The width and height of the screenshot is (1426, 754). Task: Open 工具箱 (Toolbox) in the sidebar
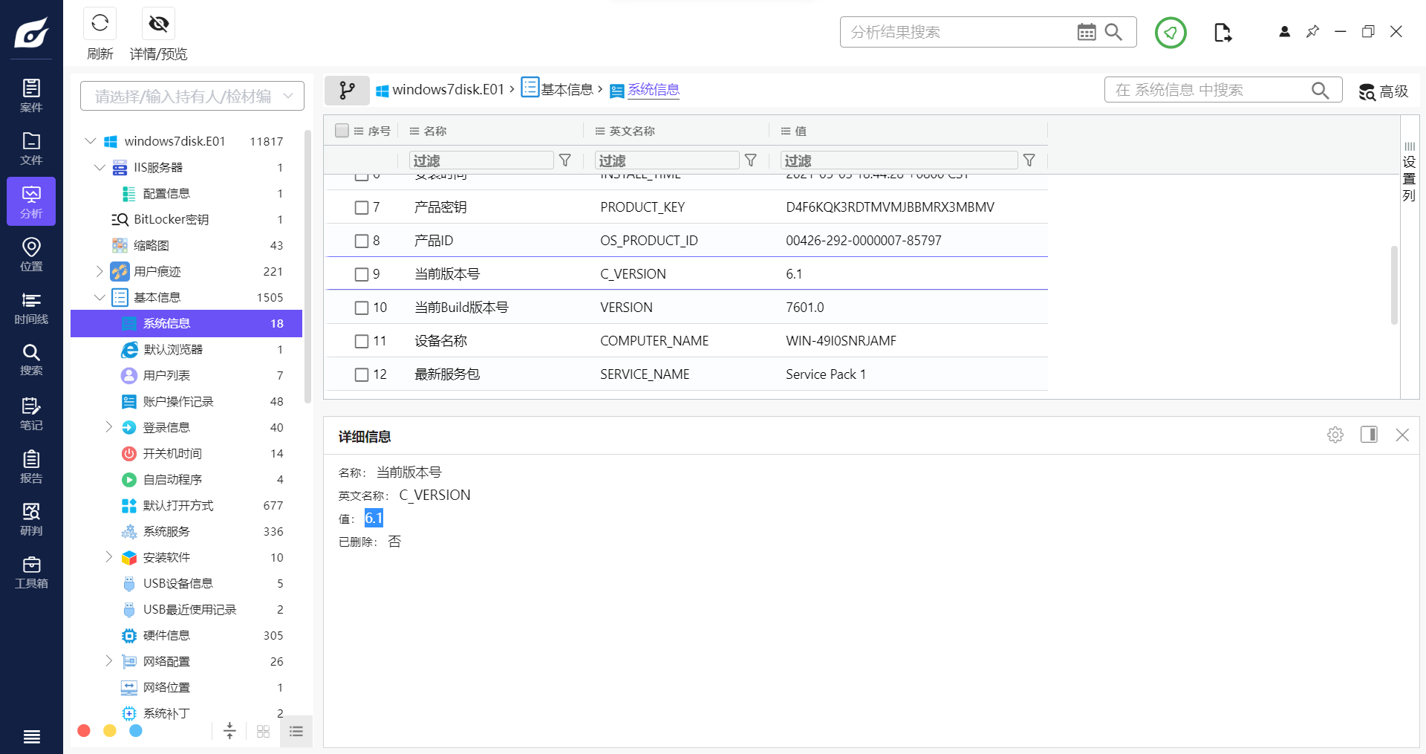coord(31,573)
